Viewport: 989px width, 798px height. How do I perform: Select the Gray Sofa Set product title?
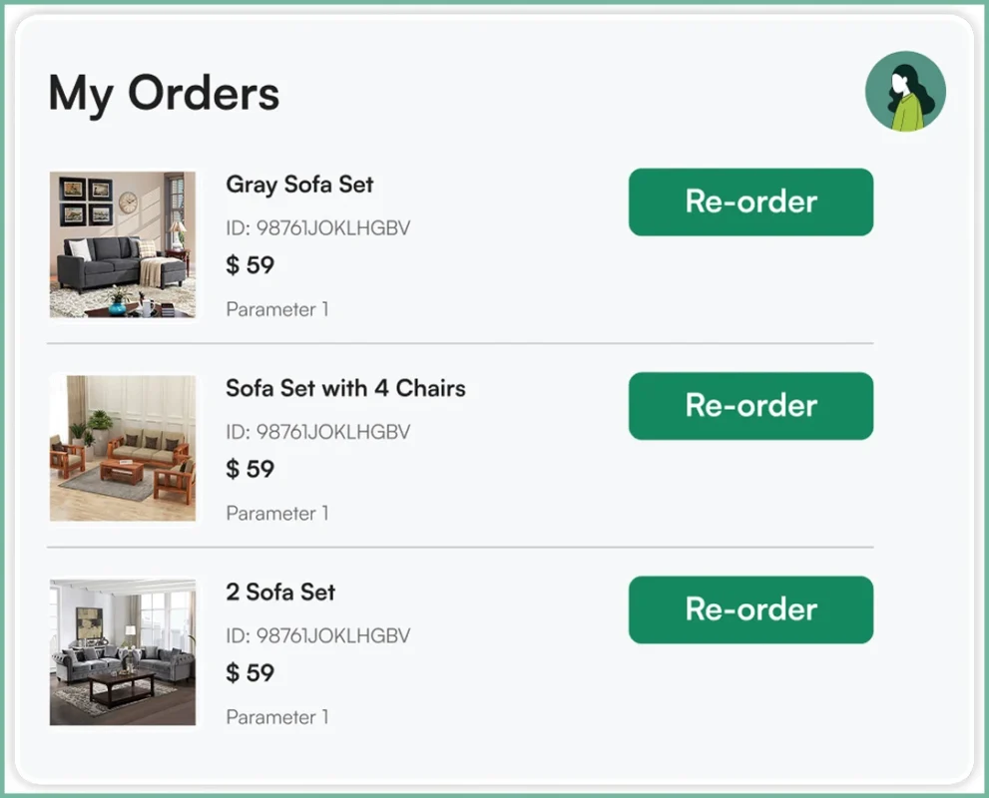click(298, 185)
